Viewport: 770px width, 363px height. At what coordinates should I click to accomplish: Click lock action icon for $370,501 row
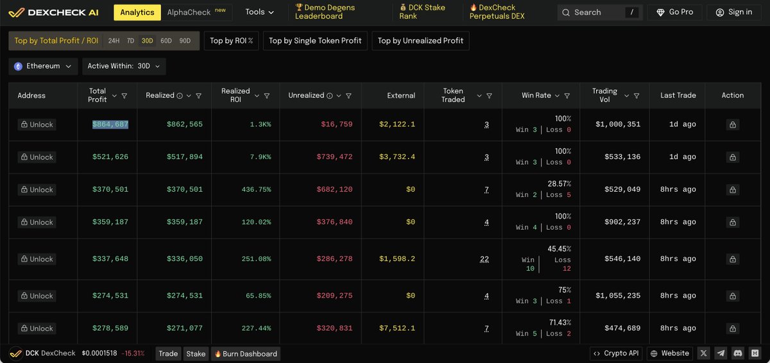pos(732,190)
